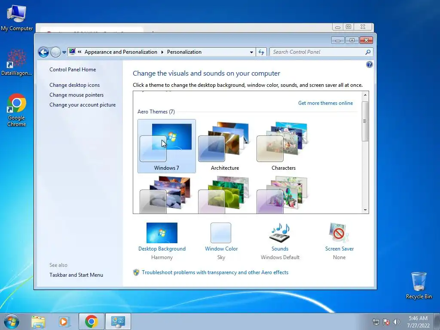The width and height of the screenshot is (440, 330).
Task: Minimize the background Chrome window
Action: tap(338, 27)
